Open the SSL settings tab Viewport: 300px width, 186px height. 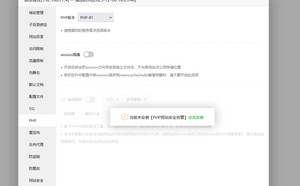(32, 109)
